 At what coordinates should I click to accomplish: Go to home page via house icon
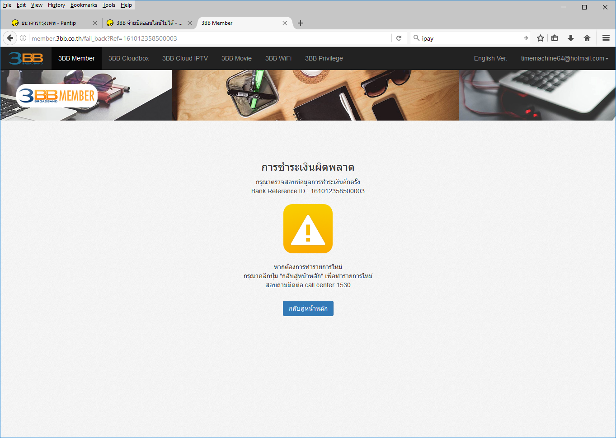tap(587, 38)
